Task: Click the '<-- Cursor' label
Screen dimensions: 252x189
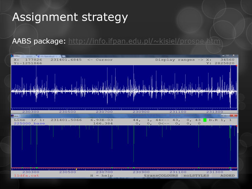Action: point(100,60)
